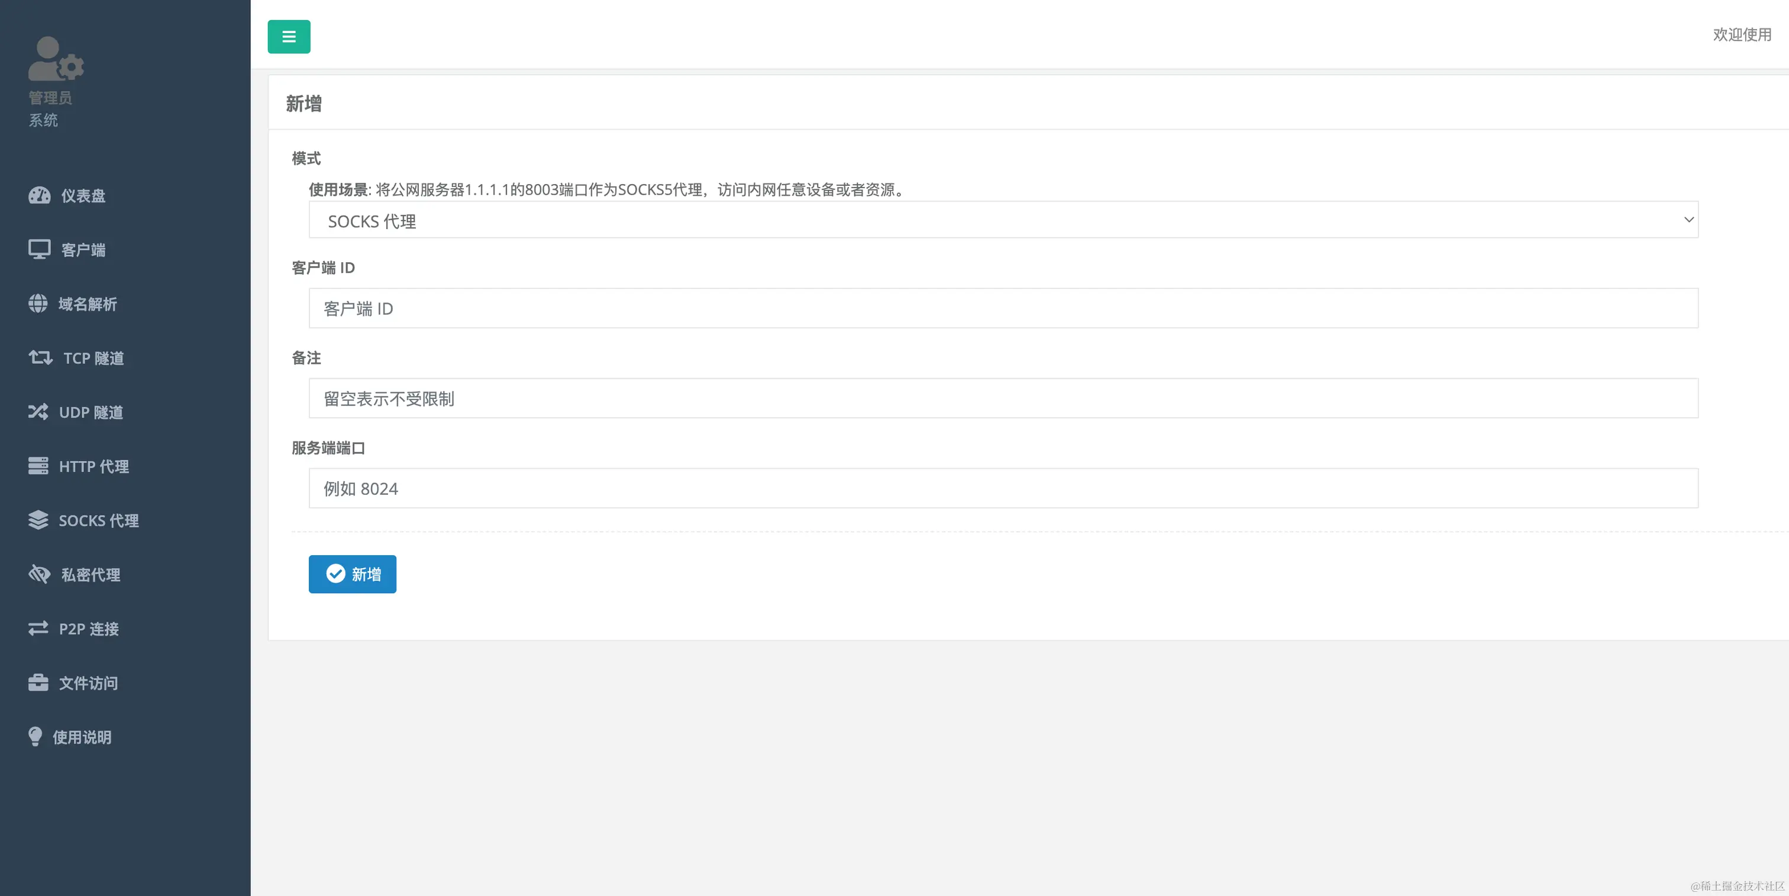Click the client monitor icon
Viewport: 1789px width, 896px height.
(x=39, y=249)
